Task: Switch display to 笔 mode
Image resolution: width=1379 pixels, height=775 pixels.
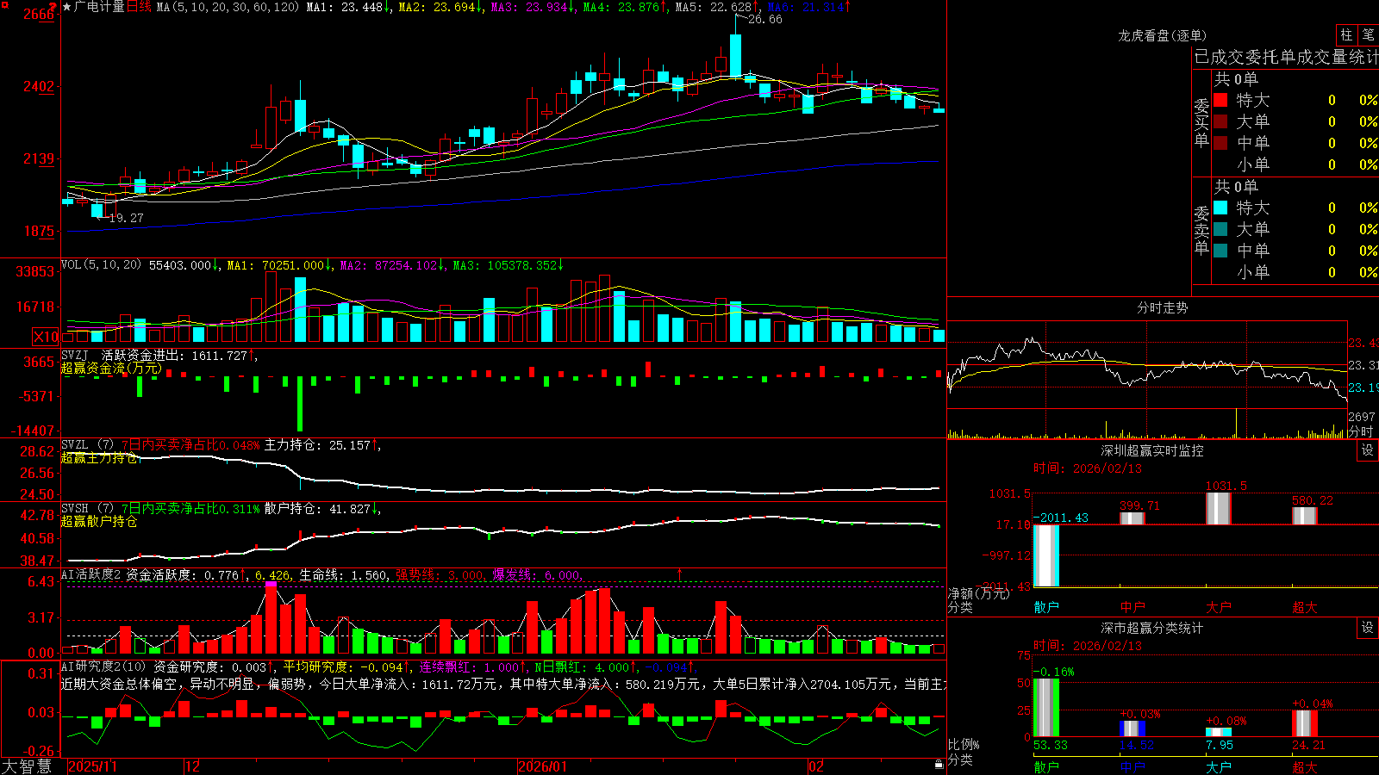Action: click(x=1368, y=35)
